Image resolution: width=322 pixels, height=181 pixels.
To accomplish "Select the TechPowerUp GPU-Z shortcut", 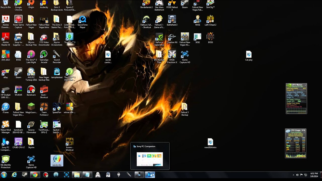I will coord(44,127).
